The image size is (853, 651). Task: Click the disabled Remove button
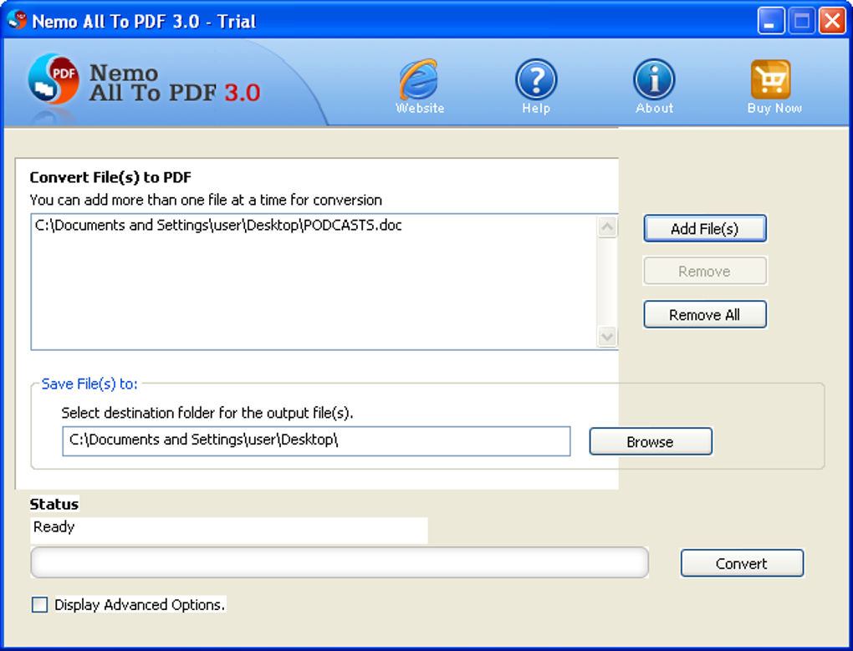pyautogui.click(x=704, y=271)
